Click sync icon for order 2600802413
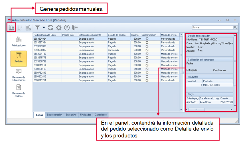Screen dimensions: 245x142 pos(147,76)
